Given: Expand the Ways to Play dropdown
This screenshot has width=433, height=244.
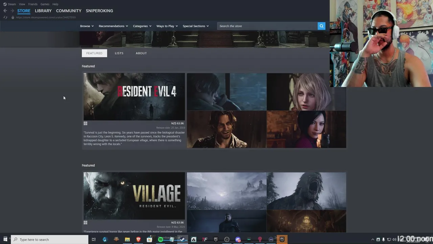Looking at the screenshot, I should (x=167, y=26).
